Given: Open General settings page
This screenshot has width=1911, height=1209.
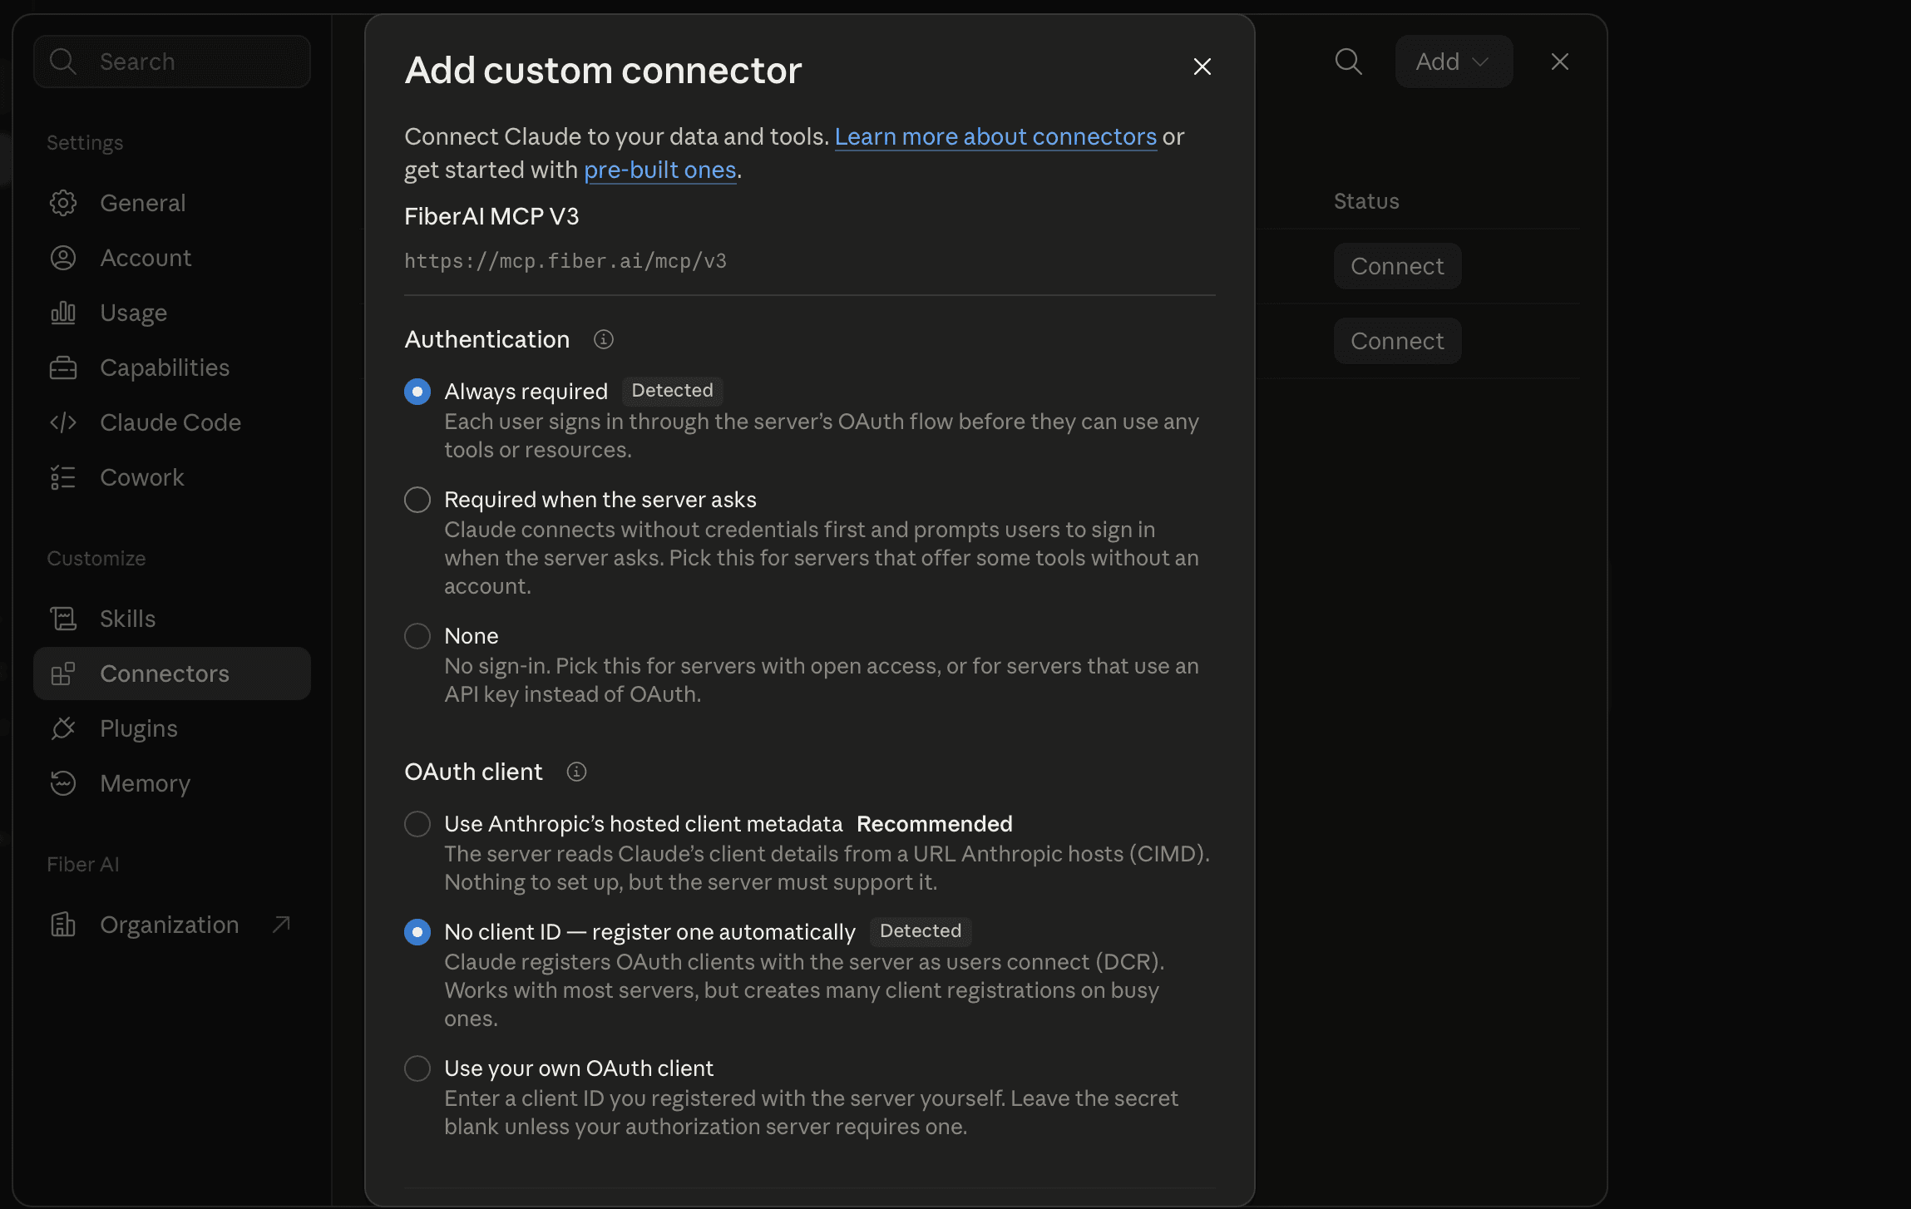Looking at the screenshot, I should 172,203.
